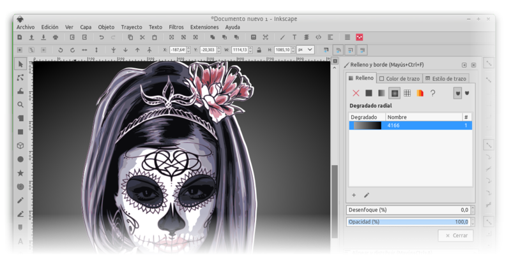Add a new gradient with plus
511x255 pixels.
[x=354, y=196]
